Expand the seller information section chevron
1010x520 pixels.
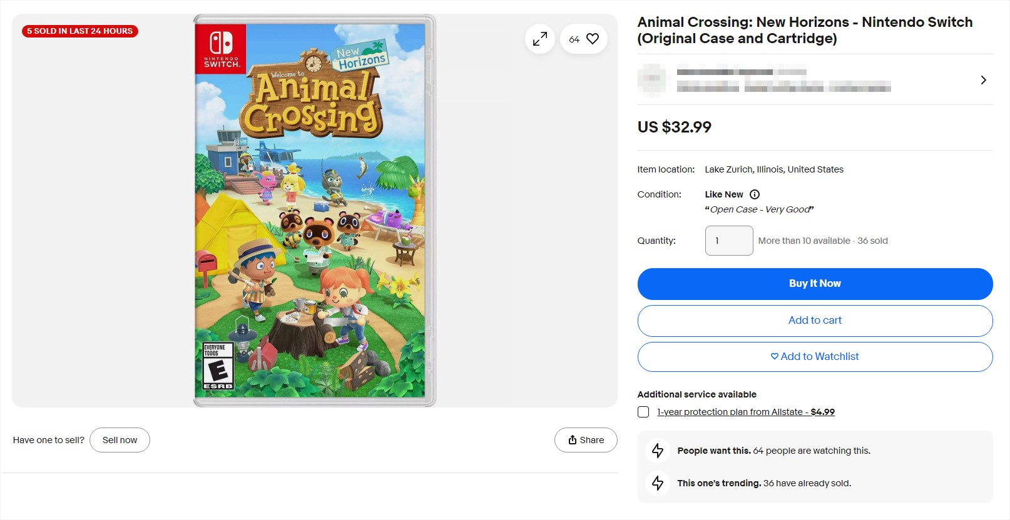click(x=983, y=80)
